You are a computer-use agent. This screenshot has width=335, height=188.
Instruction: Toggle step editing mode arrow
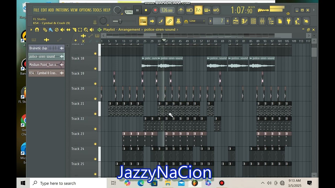coord(152,21)
